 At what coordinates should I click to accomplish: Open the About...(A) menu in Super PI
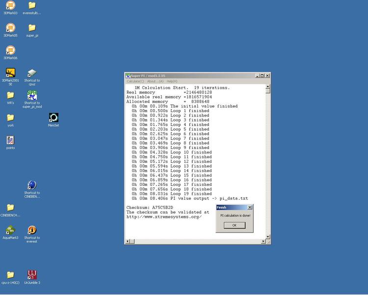coord(155,82)
